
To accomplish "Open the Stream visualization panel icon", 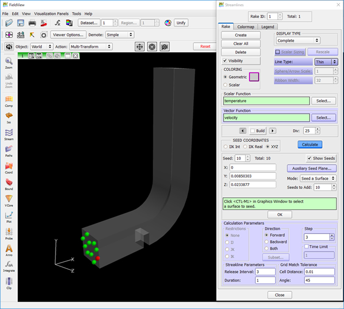I will pyautogui.click(x=9, y=133).
